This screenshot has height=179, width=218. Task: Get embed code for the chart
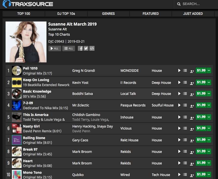(x=92, y=48)
